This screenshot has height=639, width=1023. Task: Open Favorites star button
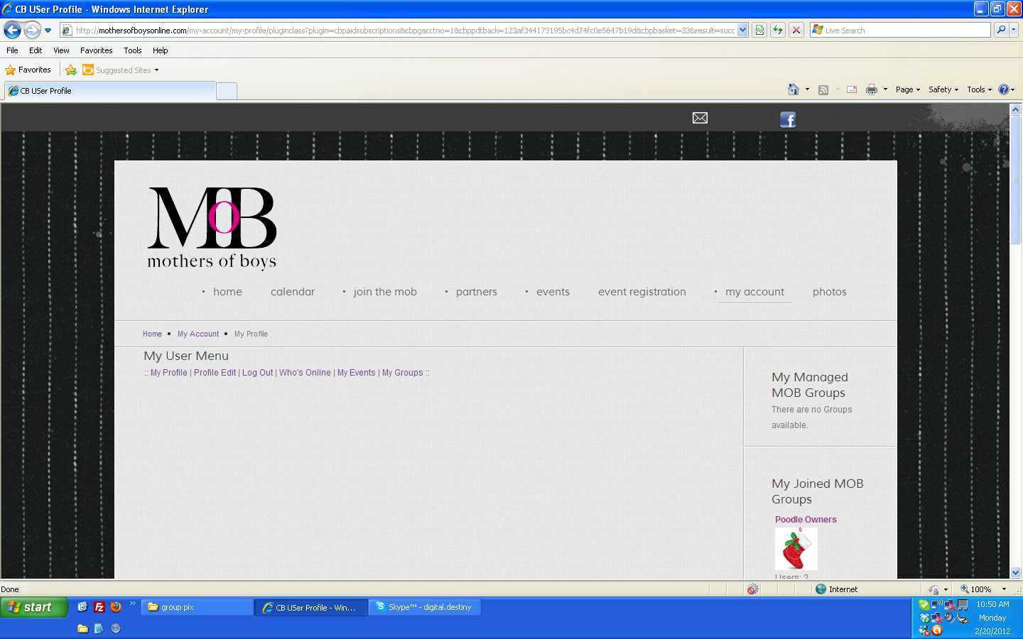pos(28,70)
